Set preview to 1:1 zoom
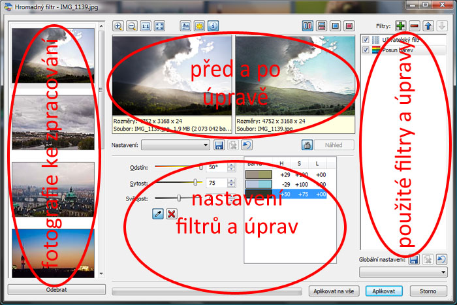The image size is (457, 305). [x=146, y=26]
